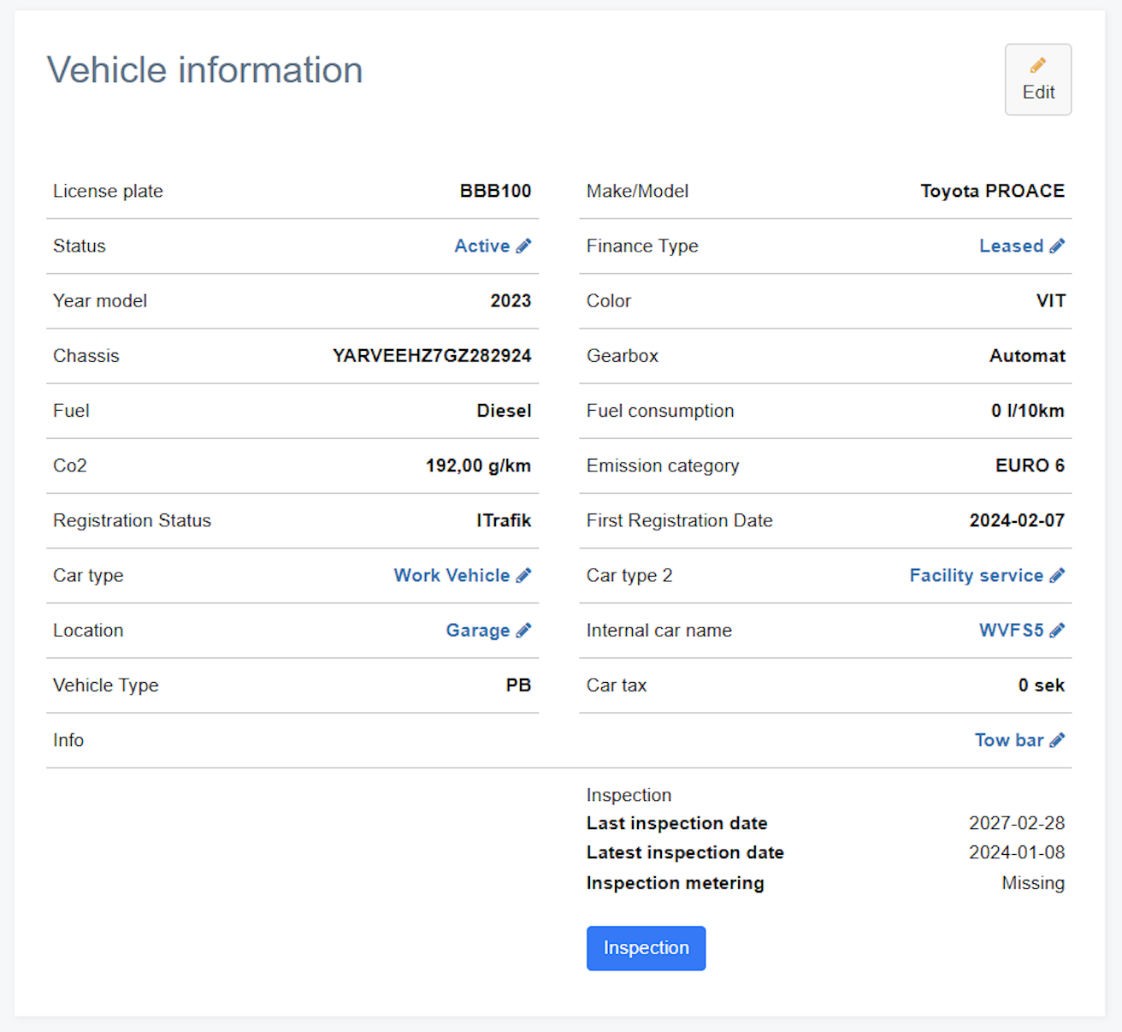1122x1032 pixels.
Task: Click the Tow bar info link
Action: 1009,739
